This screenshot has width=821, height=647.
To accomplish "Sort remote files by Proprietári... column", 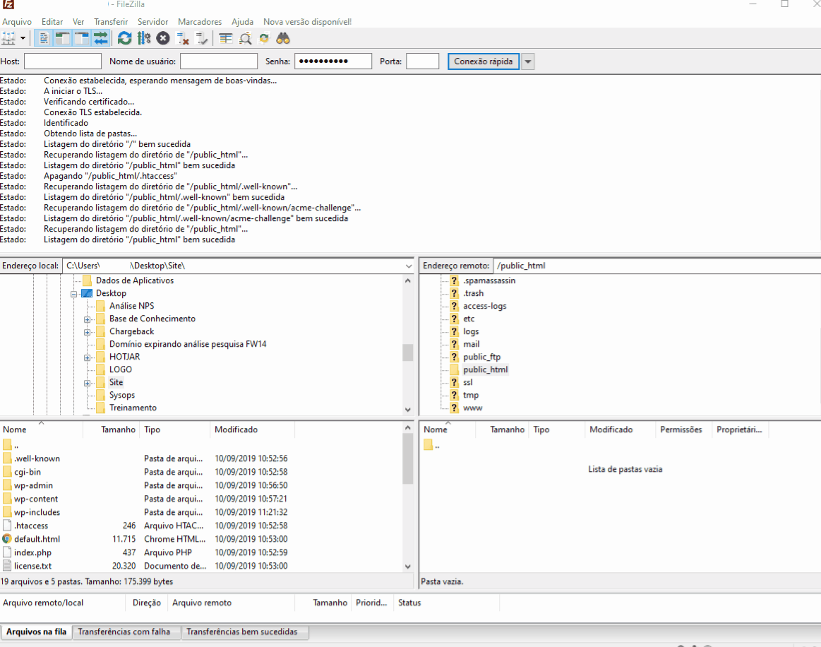I will (x=739, y=429).
